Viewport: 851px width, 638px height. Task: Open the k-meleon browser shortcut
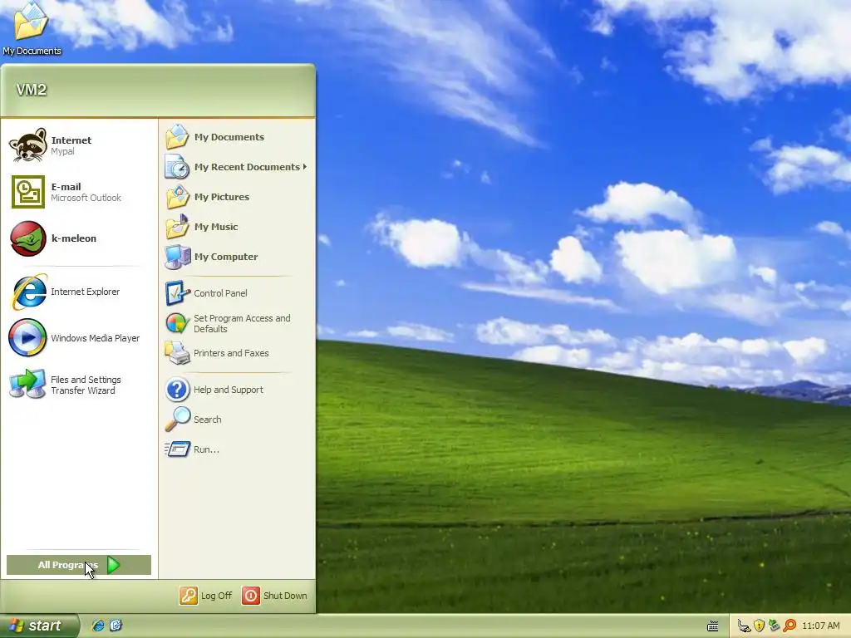coord(79,238)
